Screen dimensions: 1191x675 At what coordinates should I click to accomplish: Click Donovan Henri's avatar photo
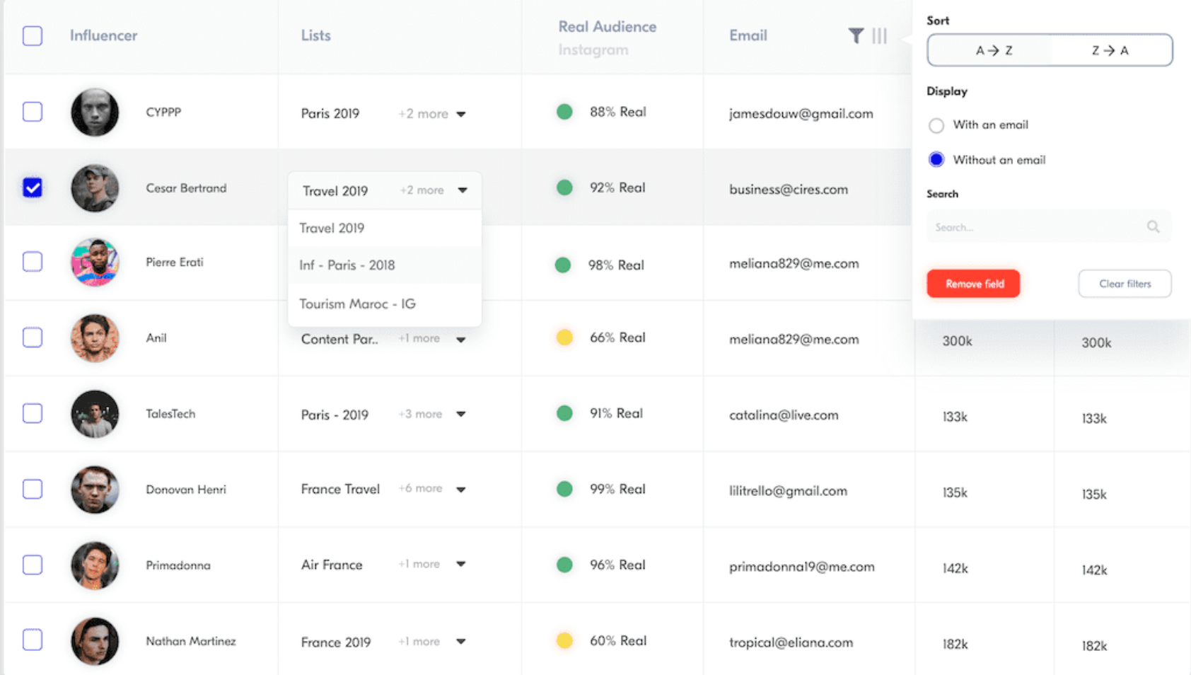point(95,490)
